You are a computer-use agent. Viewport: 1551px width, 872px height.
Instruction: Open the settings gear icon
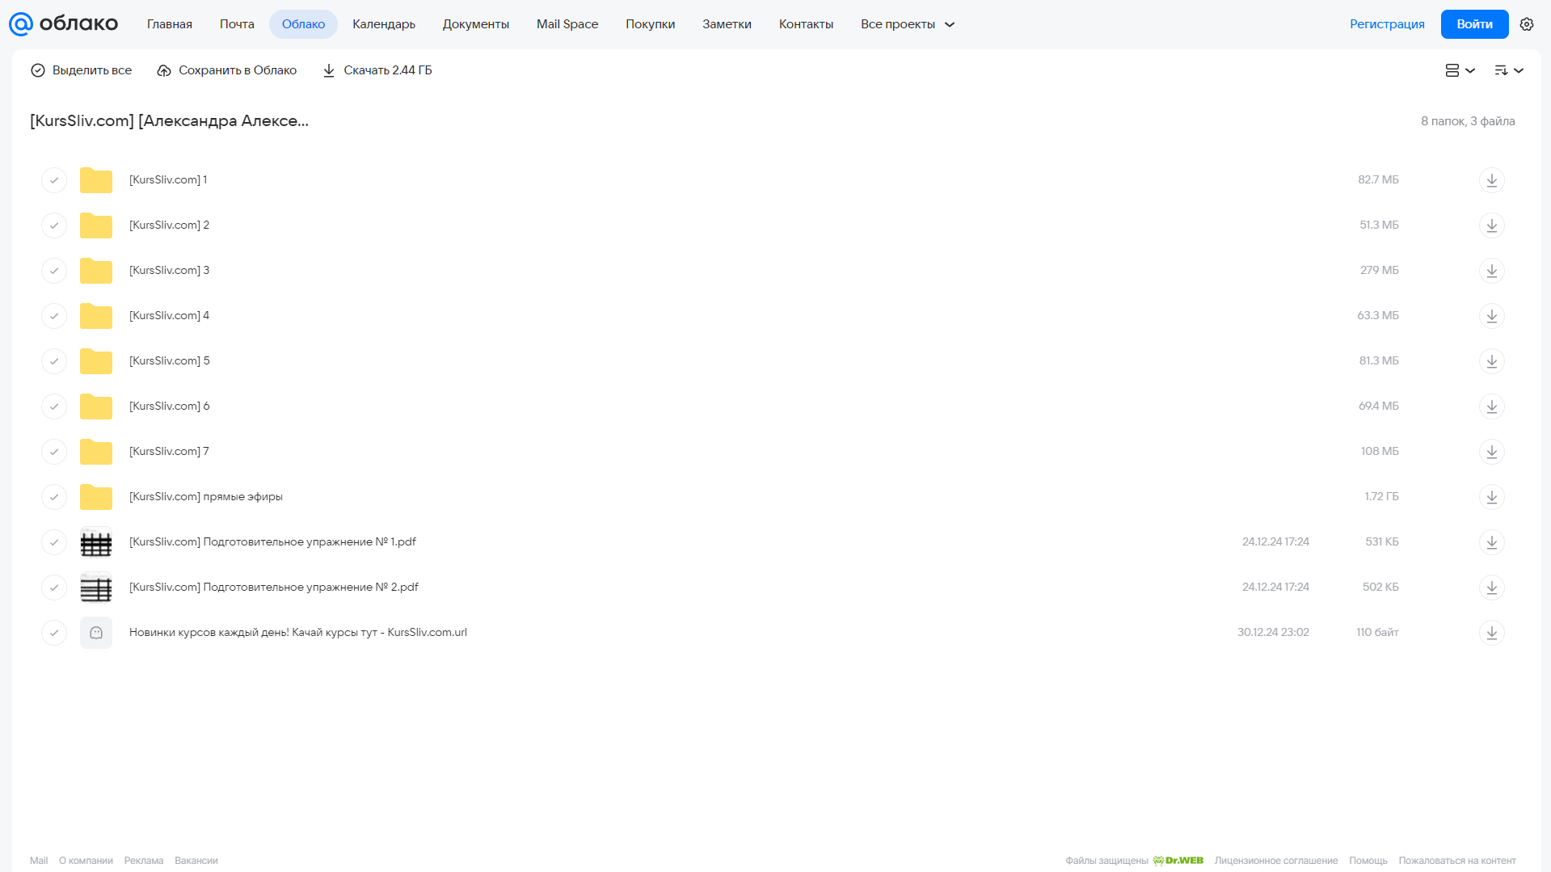[1526, 24]
